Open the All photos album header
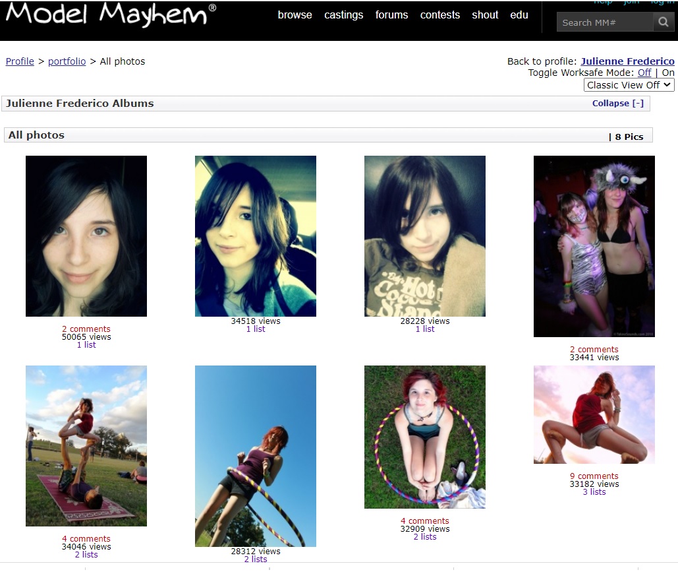The height and width of the screenshot is (572, 678). tap(328, 135)
